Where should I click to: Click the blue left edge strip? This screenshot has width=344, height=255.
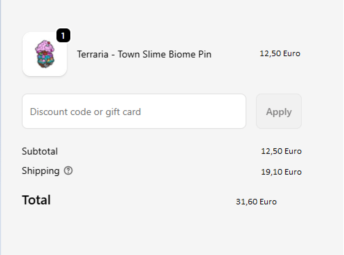(1, 127)
